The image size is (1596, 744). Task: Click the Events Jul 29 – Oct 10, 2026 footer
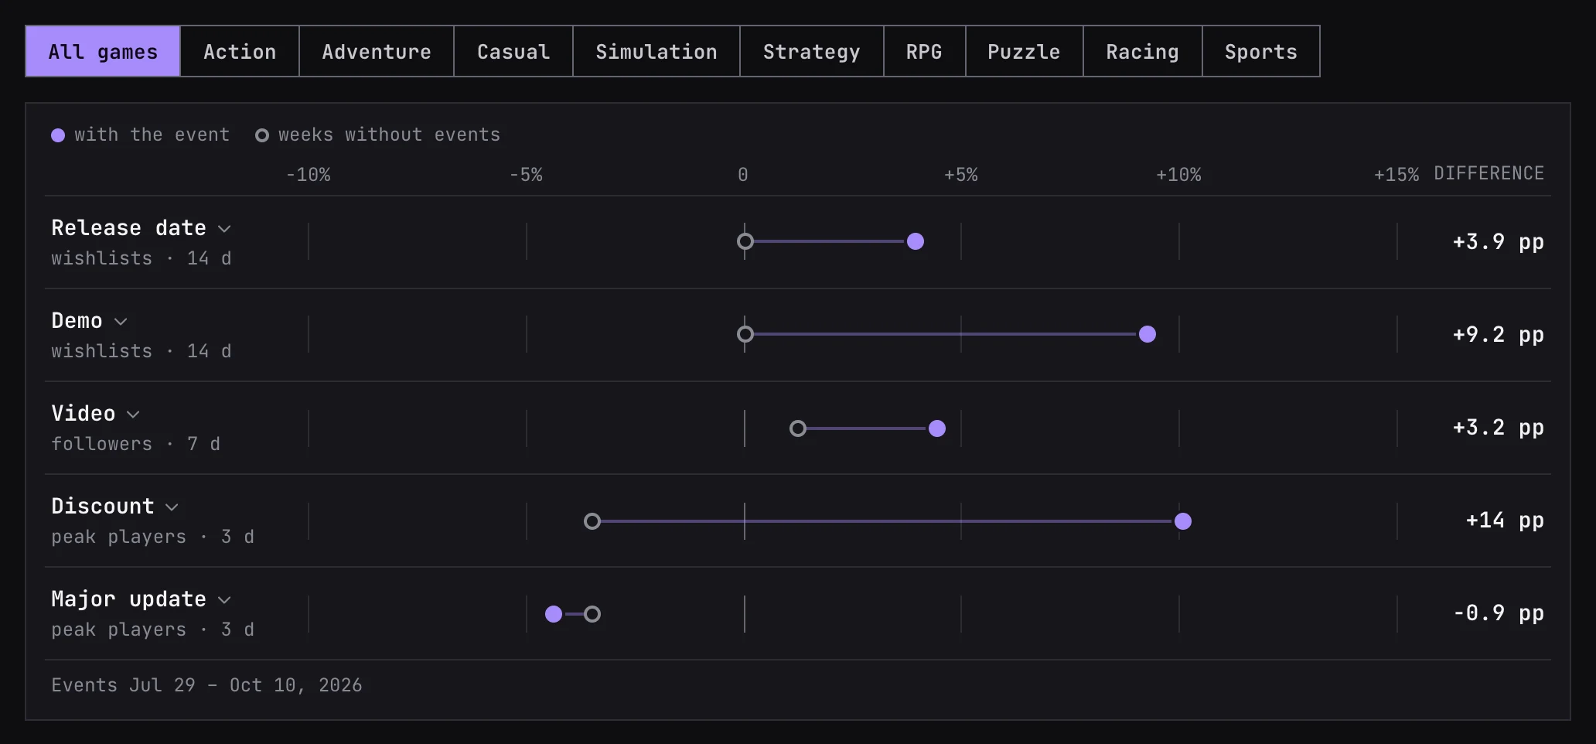point(206,685)
